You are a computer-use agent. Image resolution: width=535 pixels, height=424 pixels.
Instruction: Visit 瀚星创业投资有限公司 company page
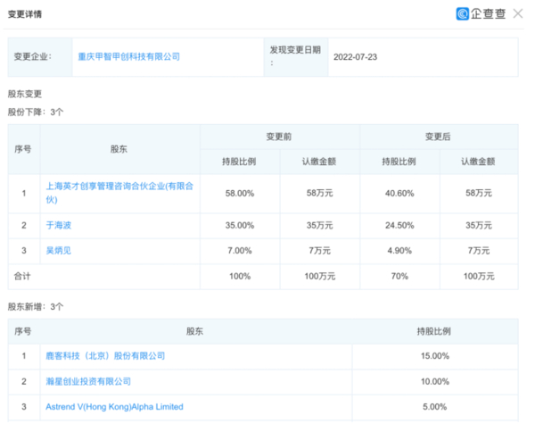(88, 381)
